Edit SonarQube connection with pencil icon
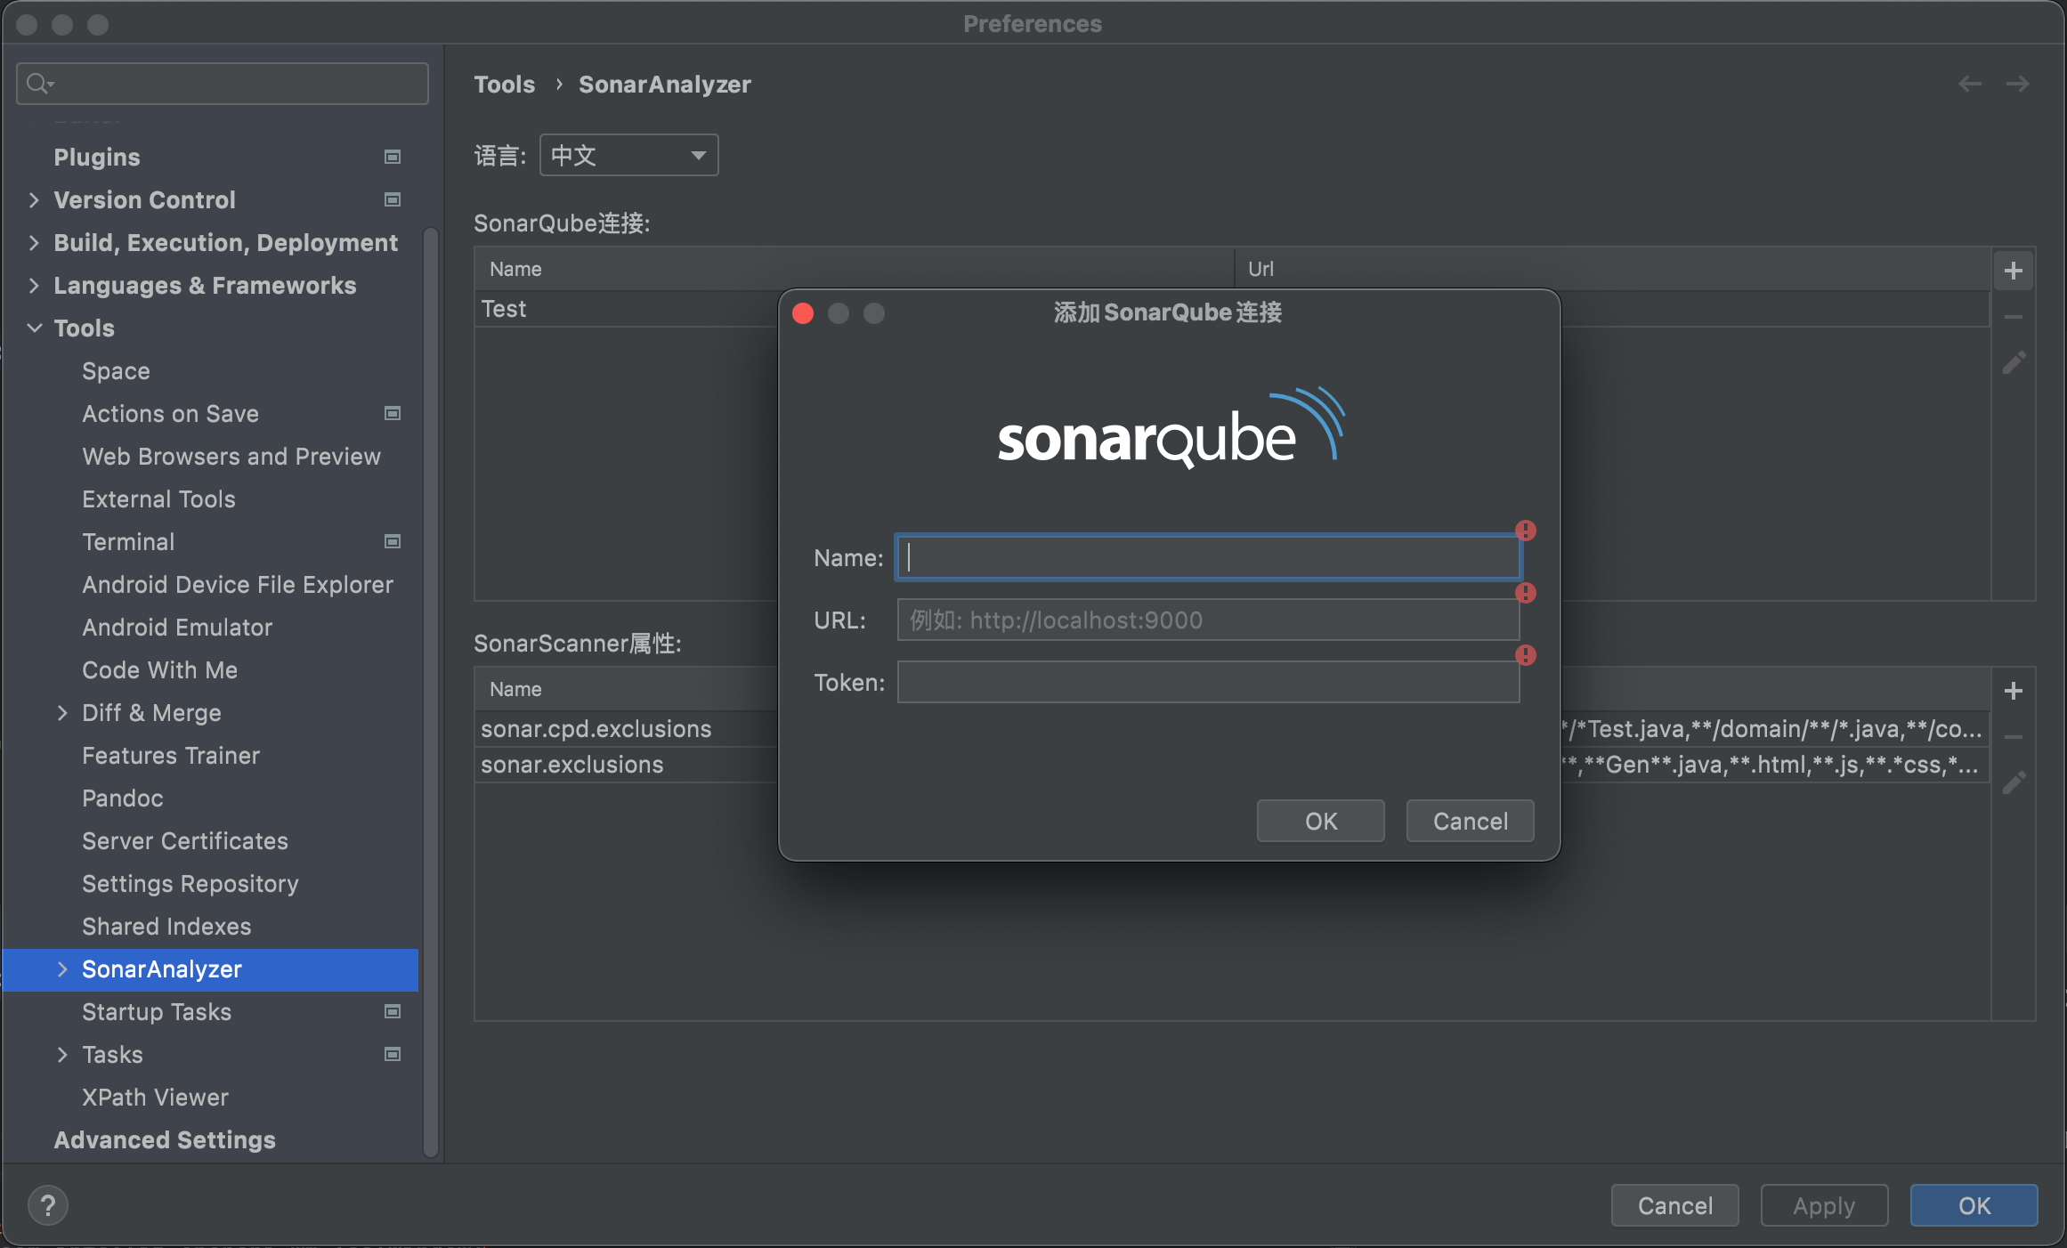The image size is (2067, 1248). click(2014, 362)
